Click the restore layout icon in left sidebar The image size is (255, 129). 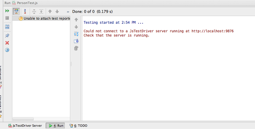click(x=7, y=26)
